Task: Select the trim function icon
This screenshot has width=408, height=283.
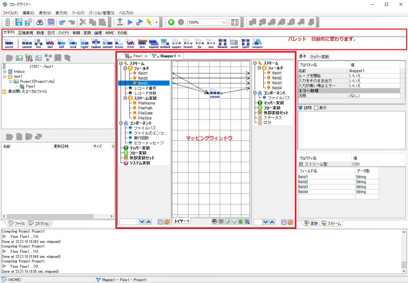Action: pos(130,44)
